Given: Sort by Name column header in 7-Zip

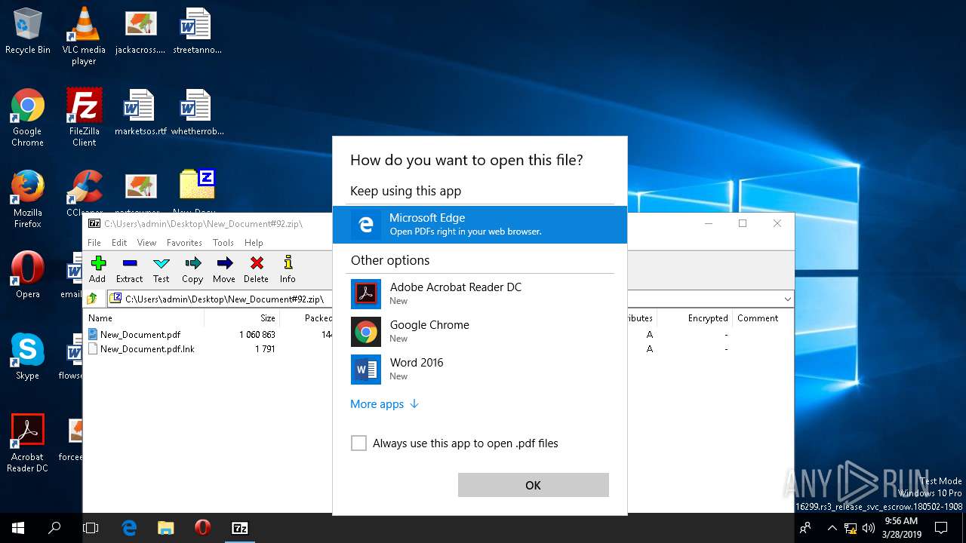Looking at the screenshot, I should pyautogui.click(x=143, y=318).
